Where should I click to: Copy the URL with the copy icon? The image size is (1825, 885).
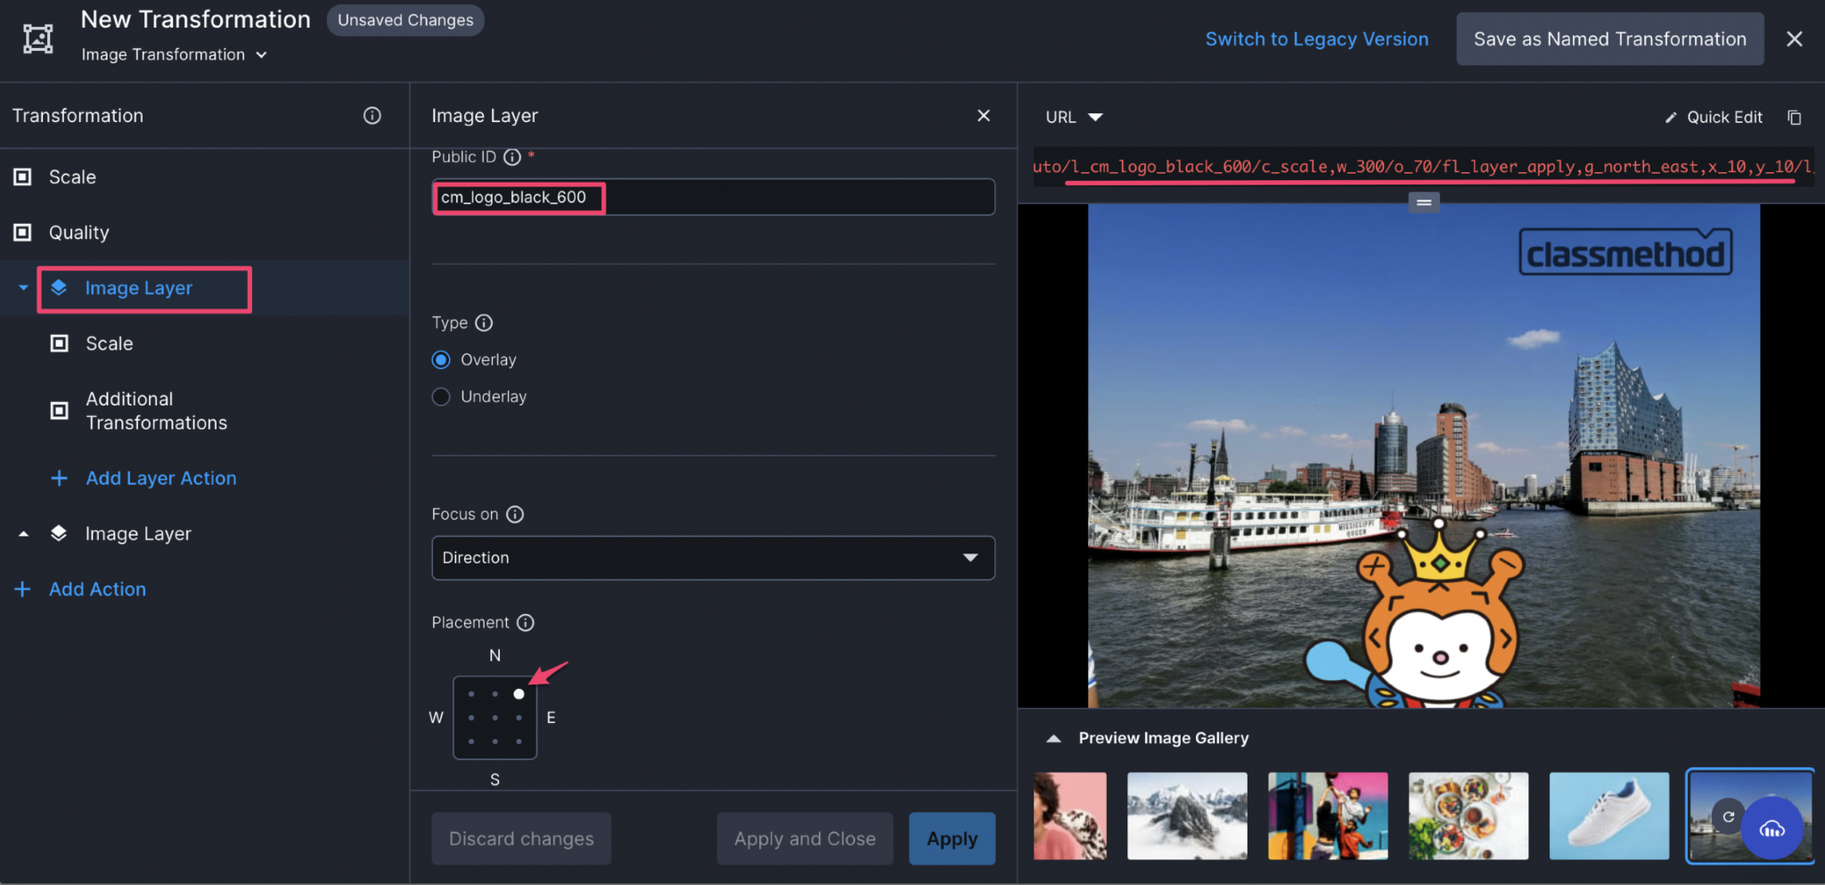tap(1796, 117)
